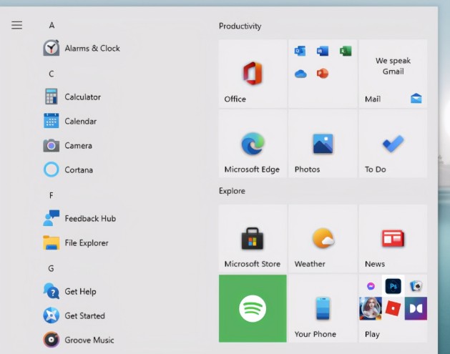This screenshot has width=450, height=354.
Task: Launch the Spotify tile
Action: click(x=253, y=308)
